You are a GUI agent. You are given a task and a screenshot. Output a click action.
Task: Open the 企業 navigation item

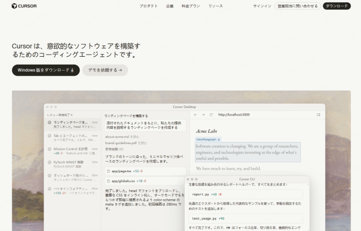[170, 6]
